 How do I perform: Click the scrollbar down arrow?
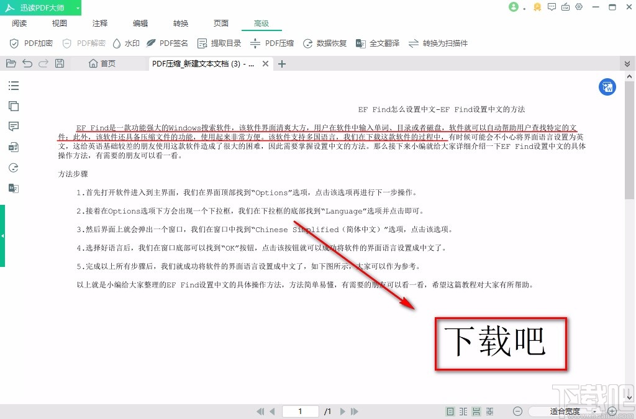tap(629, 397)
